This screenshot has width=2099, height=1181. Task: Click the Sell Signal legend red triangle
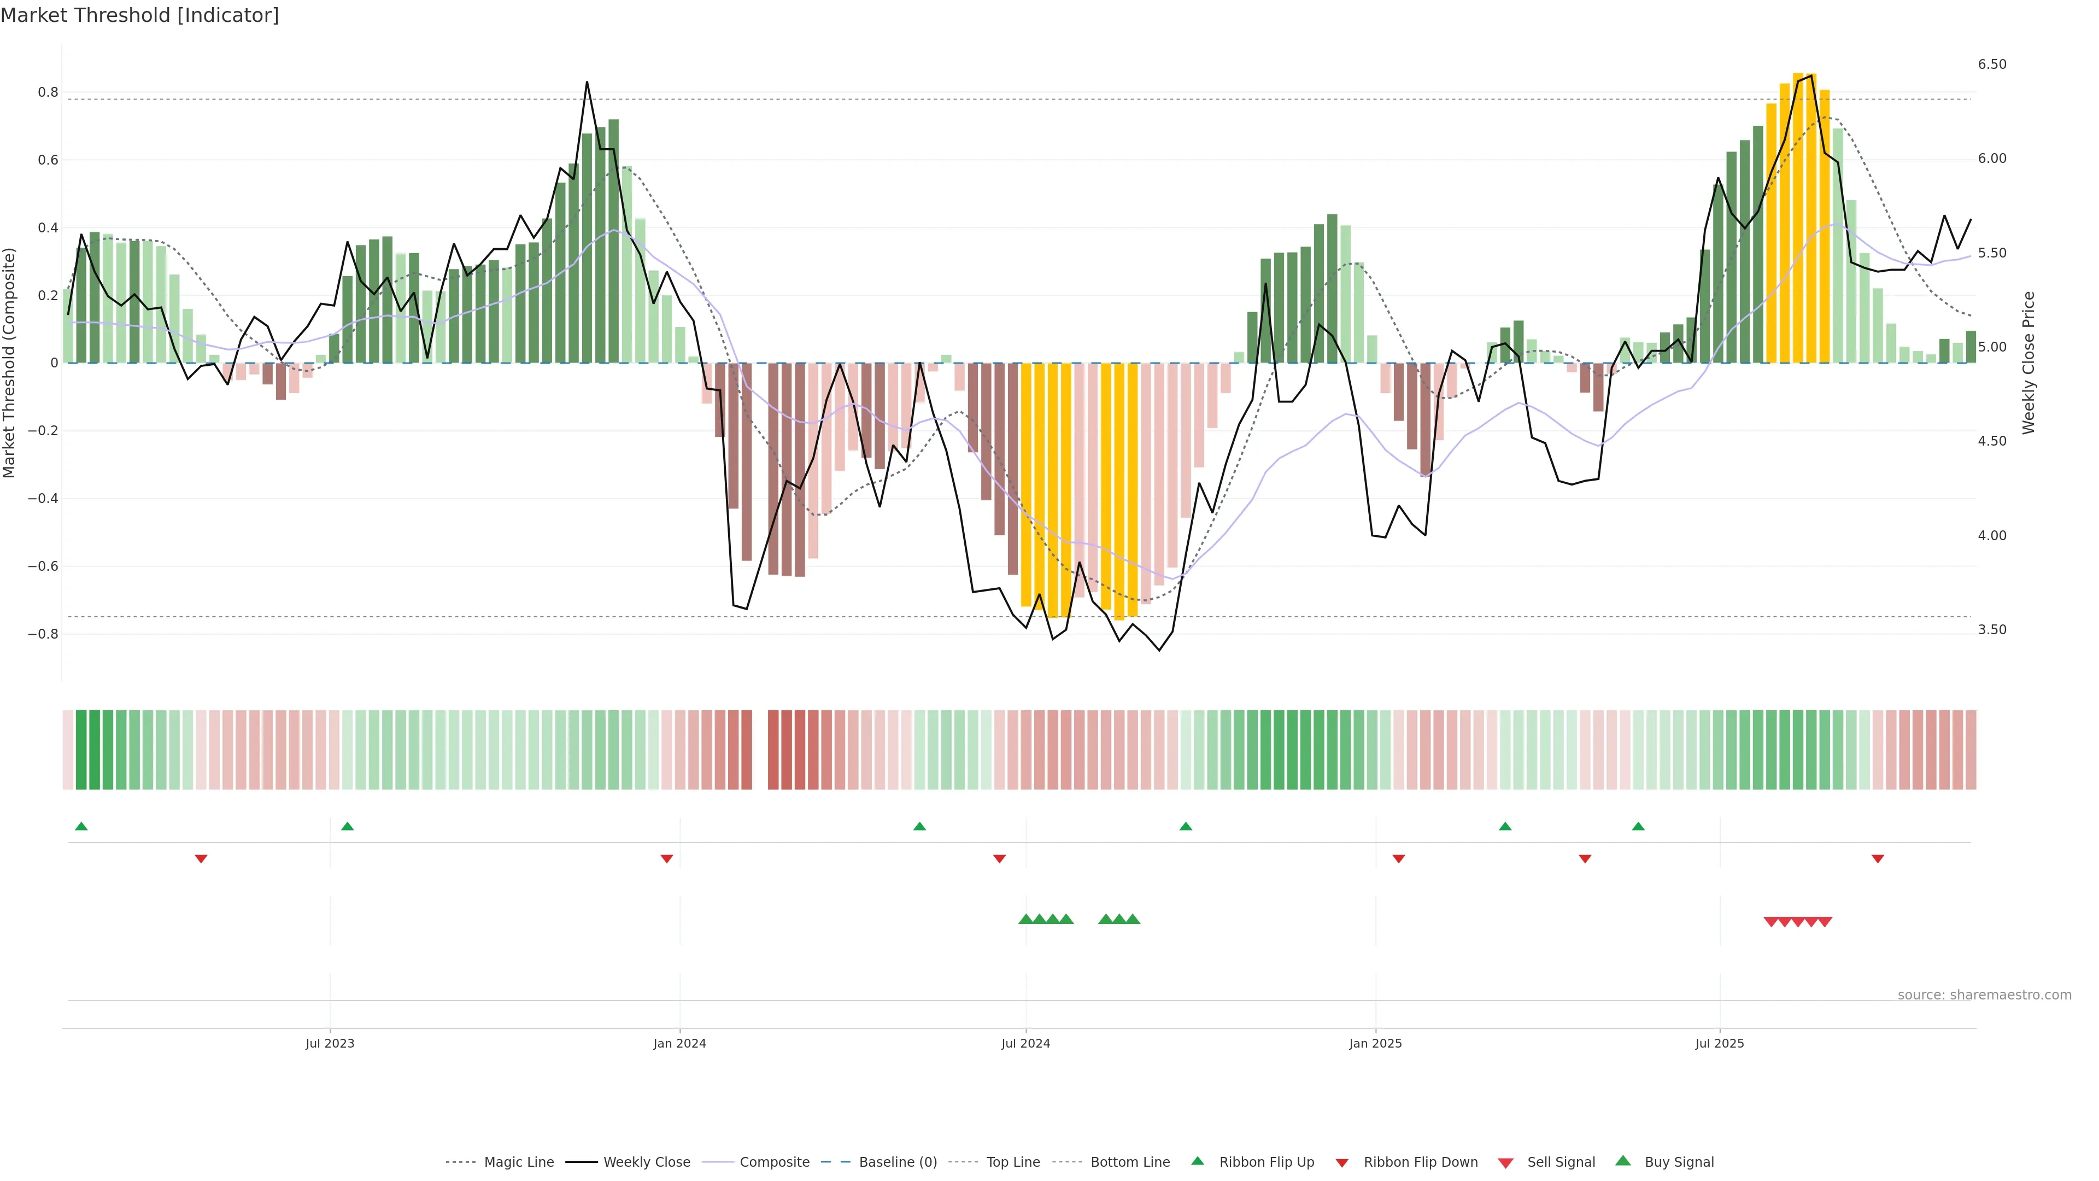1505,1162
